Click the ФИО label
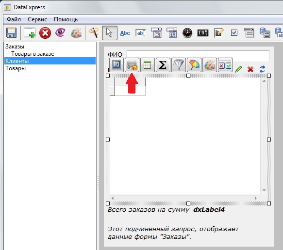This screenshot has height=250, width=283. click(115, 54)
